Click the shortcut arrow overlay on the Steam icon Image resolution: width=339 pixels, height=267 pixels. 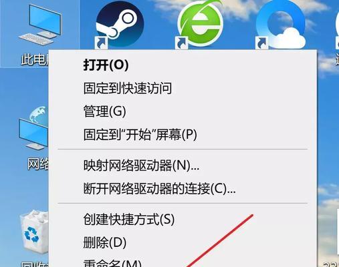coord(101,43)
